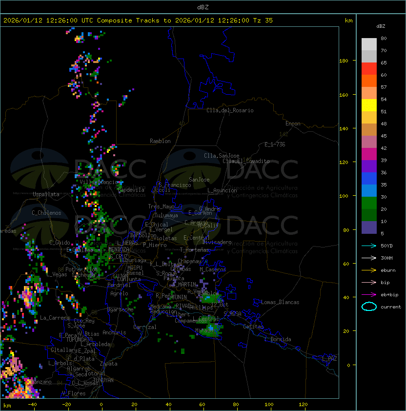Click the Lomas_Blancas place label

click(280, 302)
